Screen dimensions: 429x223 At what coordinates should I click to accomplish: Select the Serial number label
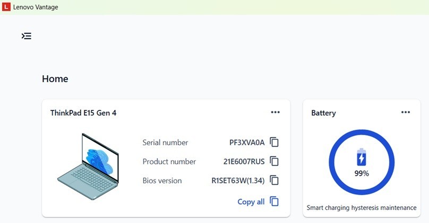[x=165, y=142]
